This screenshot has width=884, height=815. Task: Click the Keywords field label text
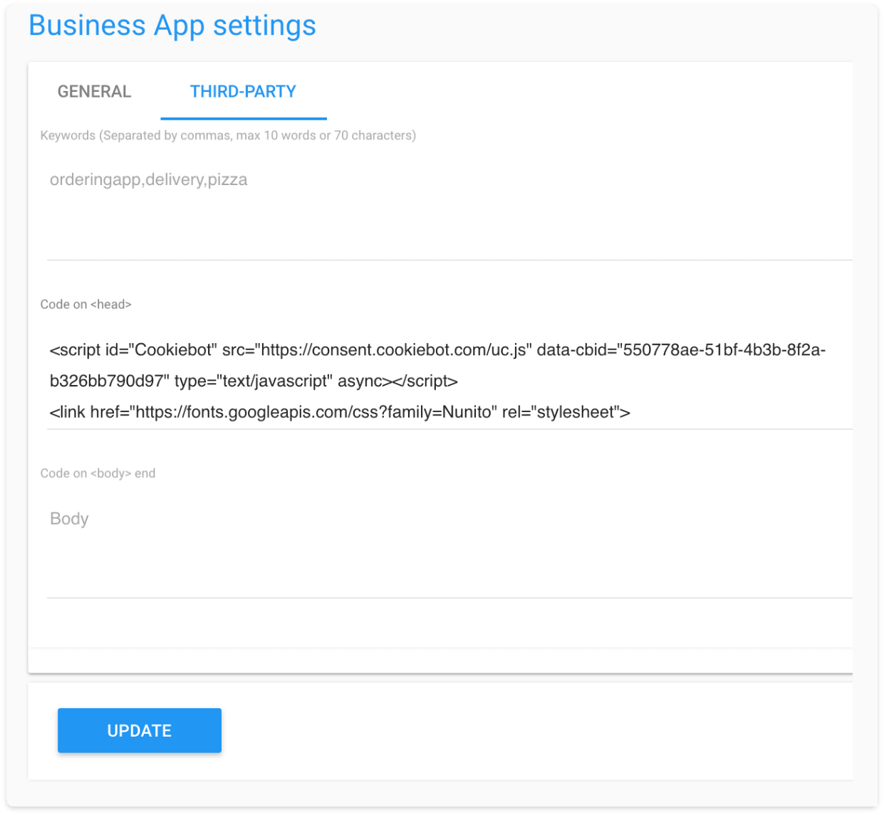pos(228,135)
